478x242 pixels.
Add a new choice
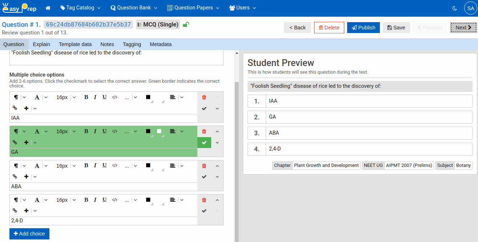(x=29, y=234)
